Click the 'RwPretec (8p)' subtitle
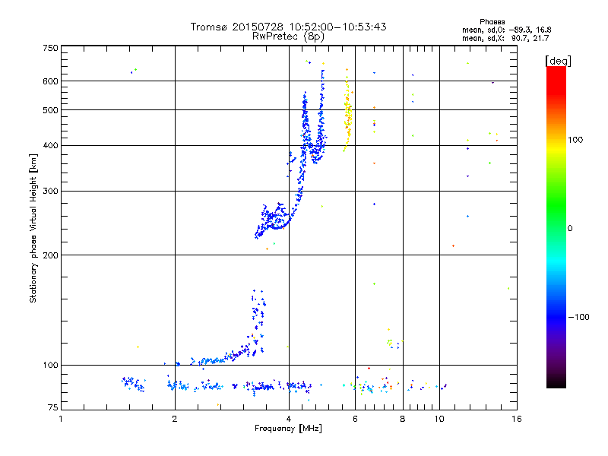 pos(288,36)
